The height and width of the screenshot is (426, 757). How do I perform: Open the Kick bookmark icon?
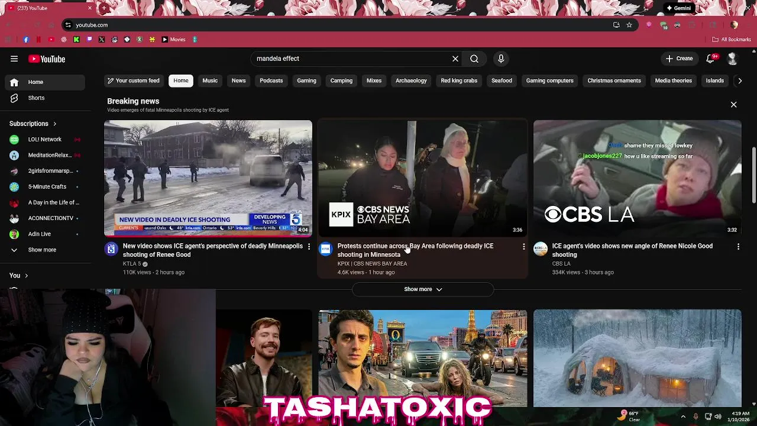[76, 40]
